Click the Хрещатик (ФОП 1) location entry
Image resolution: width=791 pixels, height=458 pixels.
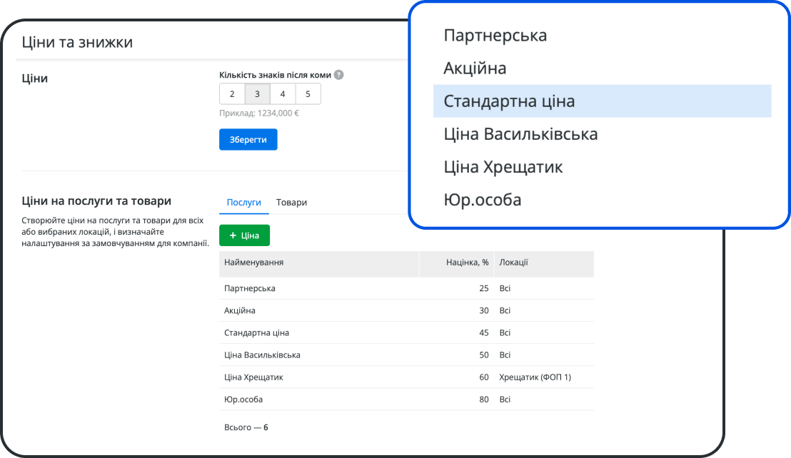pyautogui.click(x=536, y=377)
